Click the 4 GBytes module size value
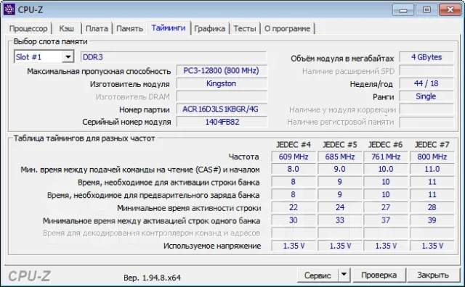Viewport: 465px width, 287px height. [426, 57]
